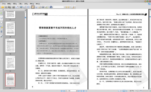The width and height of the screenshot is (151, 92).
Task: Click the Save floppy disk icon
Action: pos(6,7)
